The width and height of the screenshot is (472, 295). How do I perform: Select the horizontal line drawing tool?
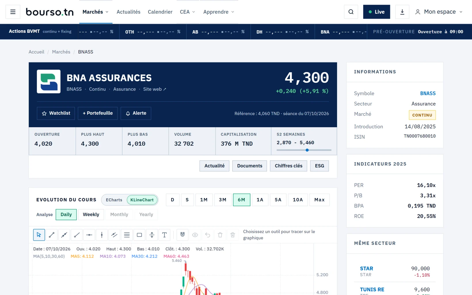point(89,235)
